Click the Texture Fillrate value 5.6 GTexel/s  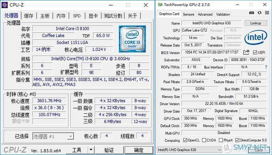click(x=251, y=81)
